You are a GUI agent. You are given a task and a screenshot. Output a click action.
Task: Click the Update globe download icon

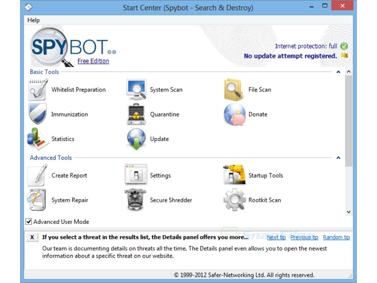click(x=136, y=139)
